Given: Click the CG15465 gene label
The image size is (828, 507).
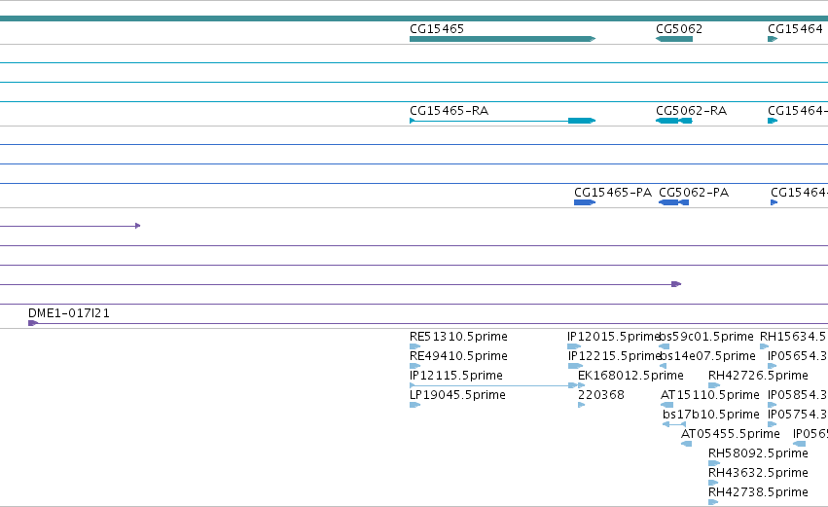Looking at the screenshot, I should 437,29.
